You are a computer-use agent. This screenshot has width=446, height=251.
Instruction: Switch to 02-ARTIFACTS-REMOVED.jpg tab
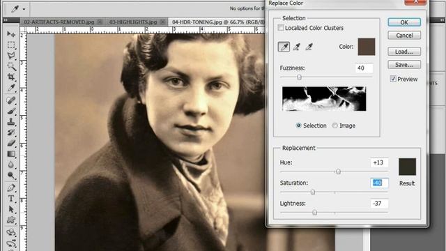[59, 22]
